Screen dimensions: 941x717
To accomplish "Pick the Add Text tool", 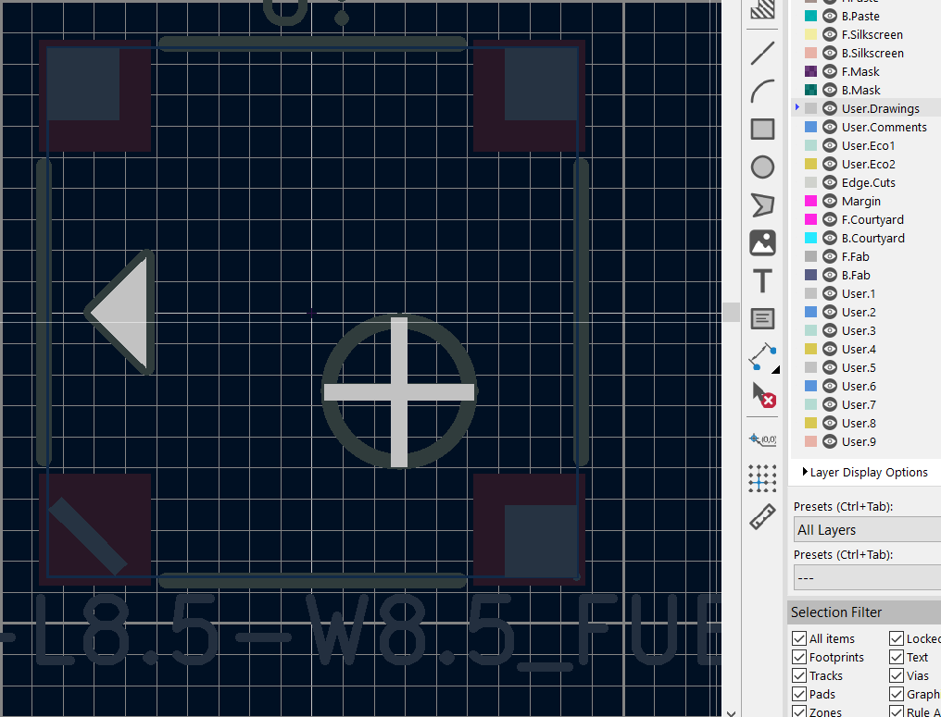I will coord(762,280).
